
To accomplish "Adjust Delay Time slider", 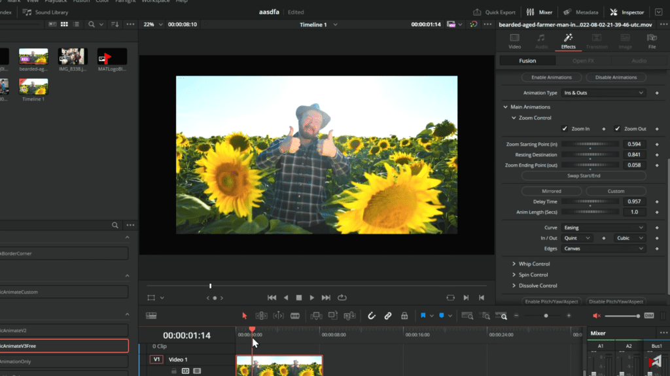I will click(x=590, y=201).
